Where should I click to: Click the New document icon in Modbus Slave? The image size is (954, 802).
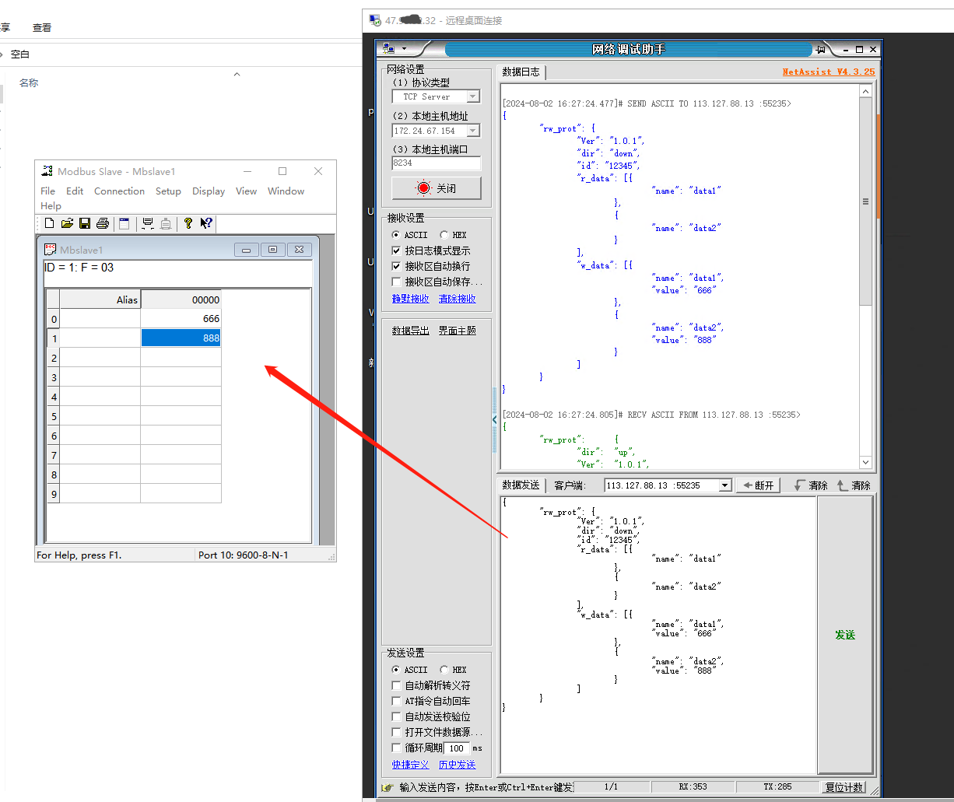pos(50,224)
